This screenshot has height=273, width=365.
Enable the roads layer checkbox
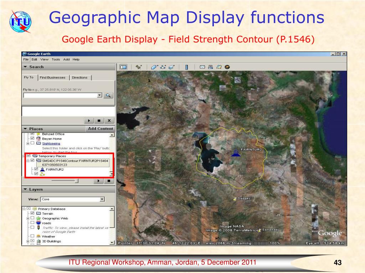click(x=32, y=223)
